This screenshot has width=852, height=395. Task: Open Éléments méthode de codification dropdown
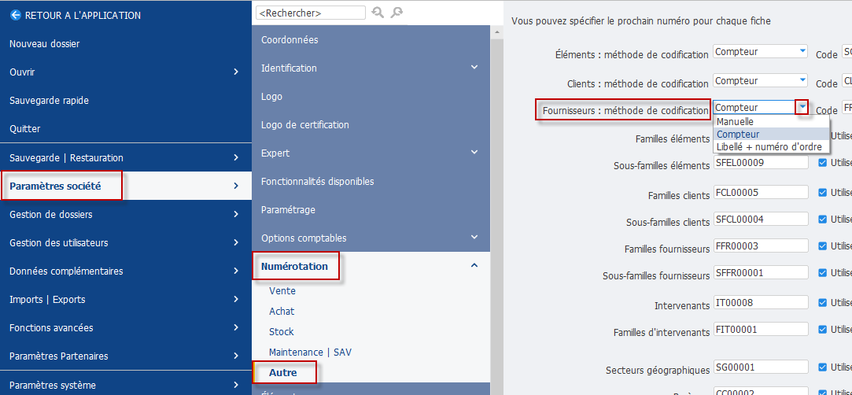click(x=760, y=52)
